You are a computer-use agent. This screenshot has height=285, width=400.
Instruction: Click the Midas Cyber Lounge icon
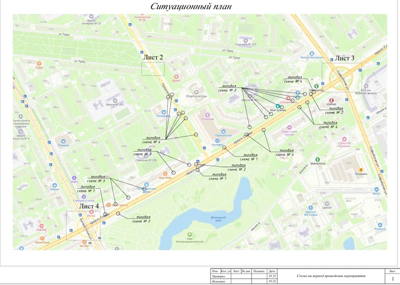click(289, 127)
